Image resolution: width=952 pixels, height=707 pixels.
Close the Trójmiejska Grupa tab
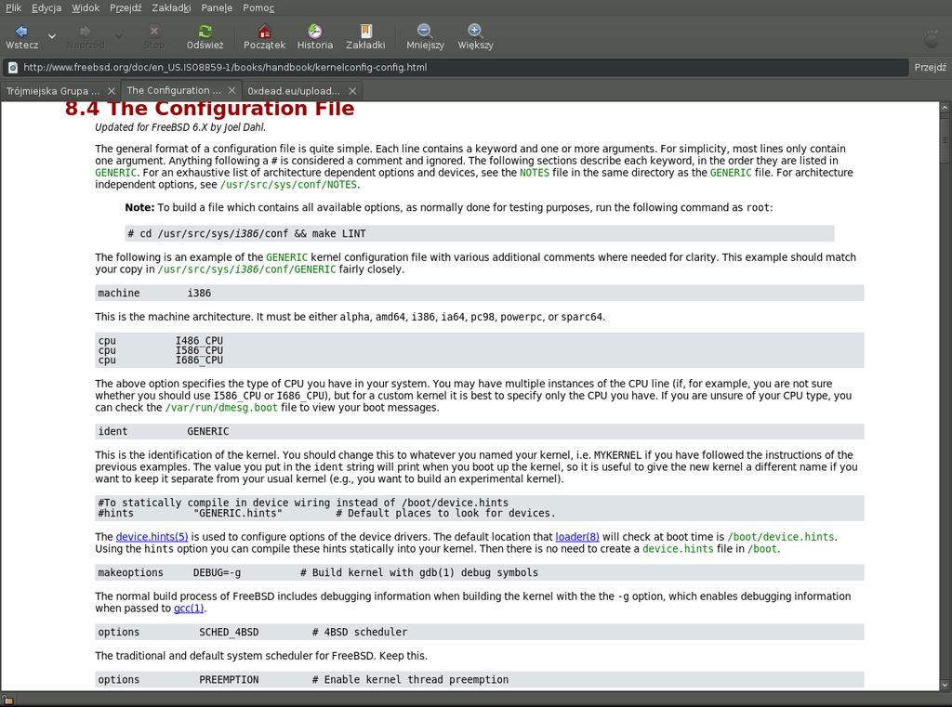point(112,91)
